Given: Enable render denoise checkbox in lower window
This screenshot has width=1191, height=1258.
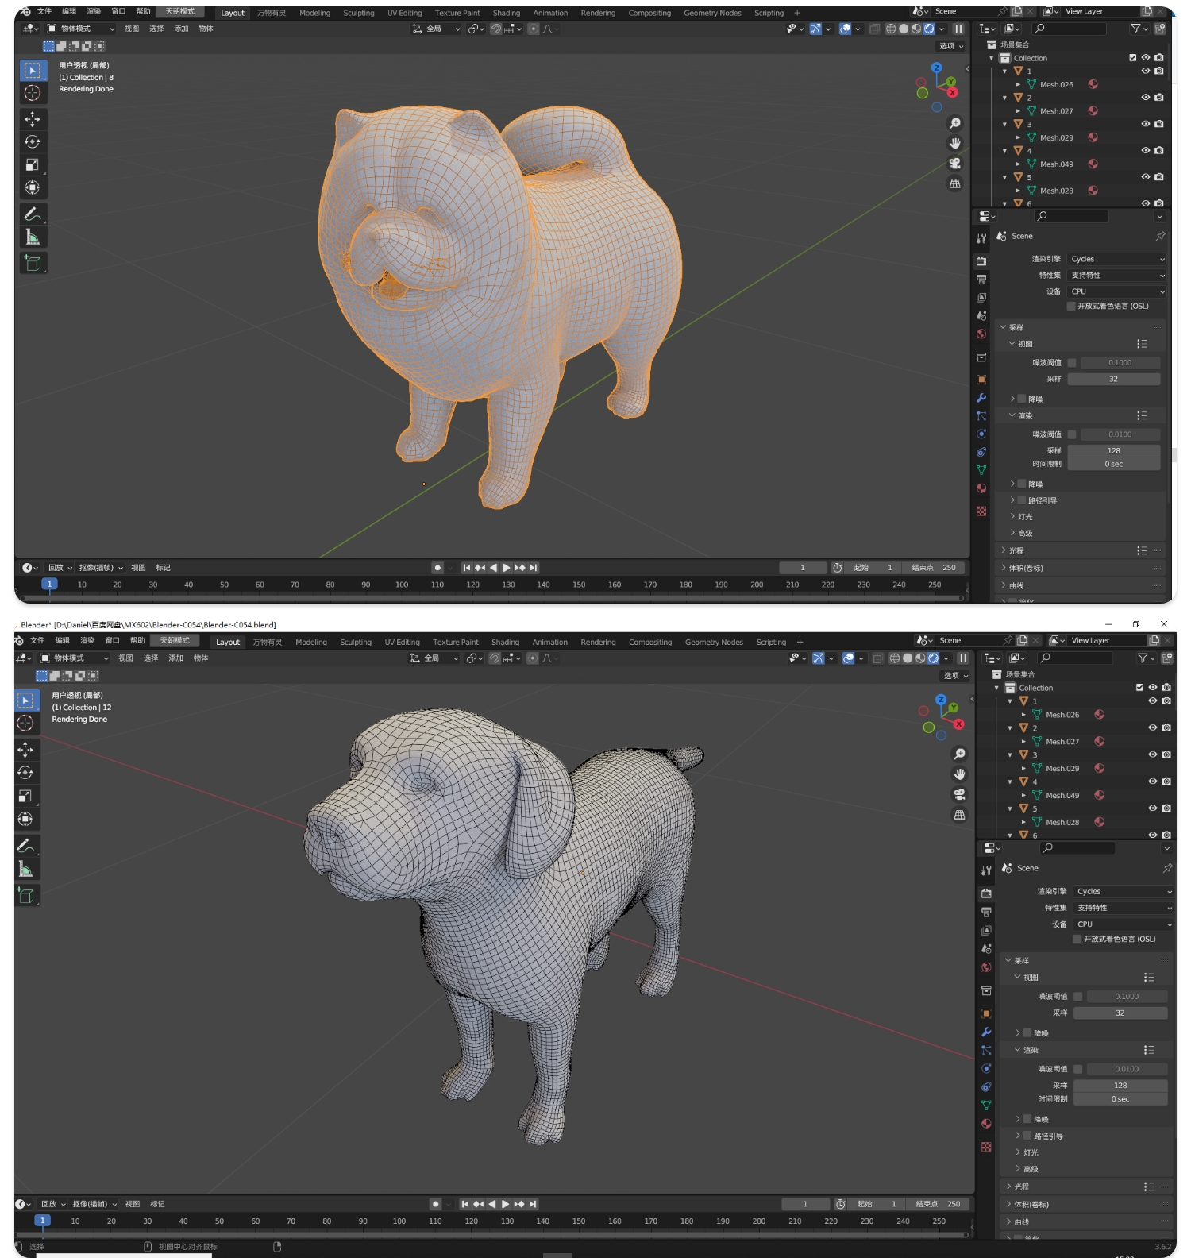Looking at the screenshot, I should pos(1027,1119).
